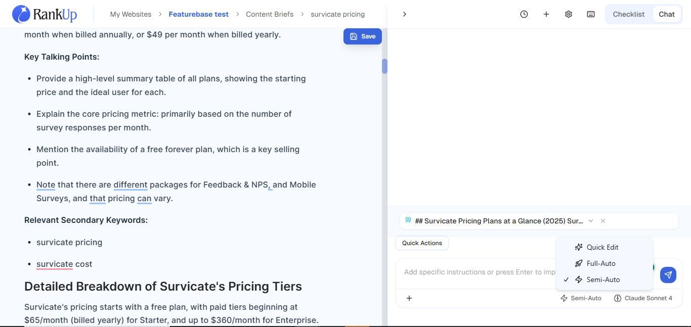Open Quick Actions
691x327 pixels.
[422, 243]
